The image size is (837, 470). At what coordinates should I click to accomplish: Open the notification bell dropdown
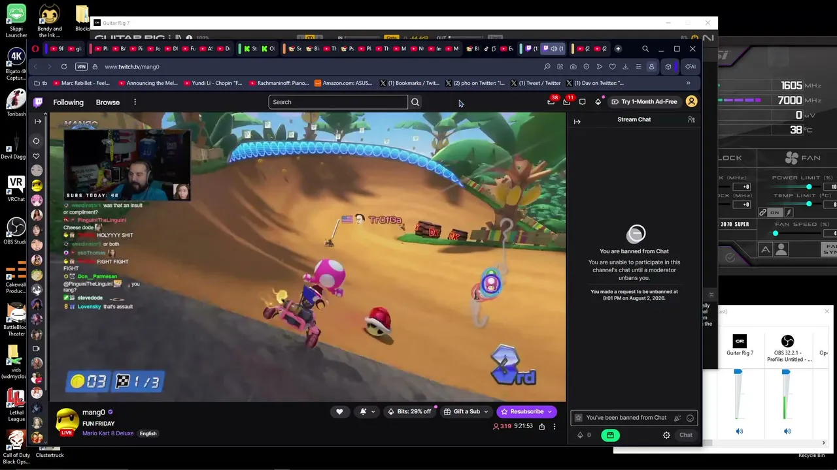tap(366, 411)
